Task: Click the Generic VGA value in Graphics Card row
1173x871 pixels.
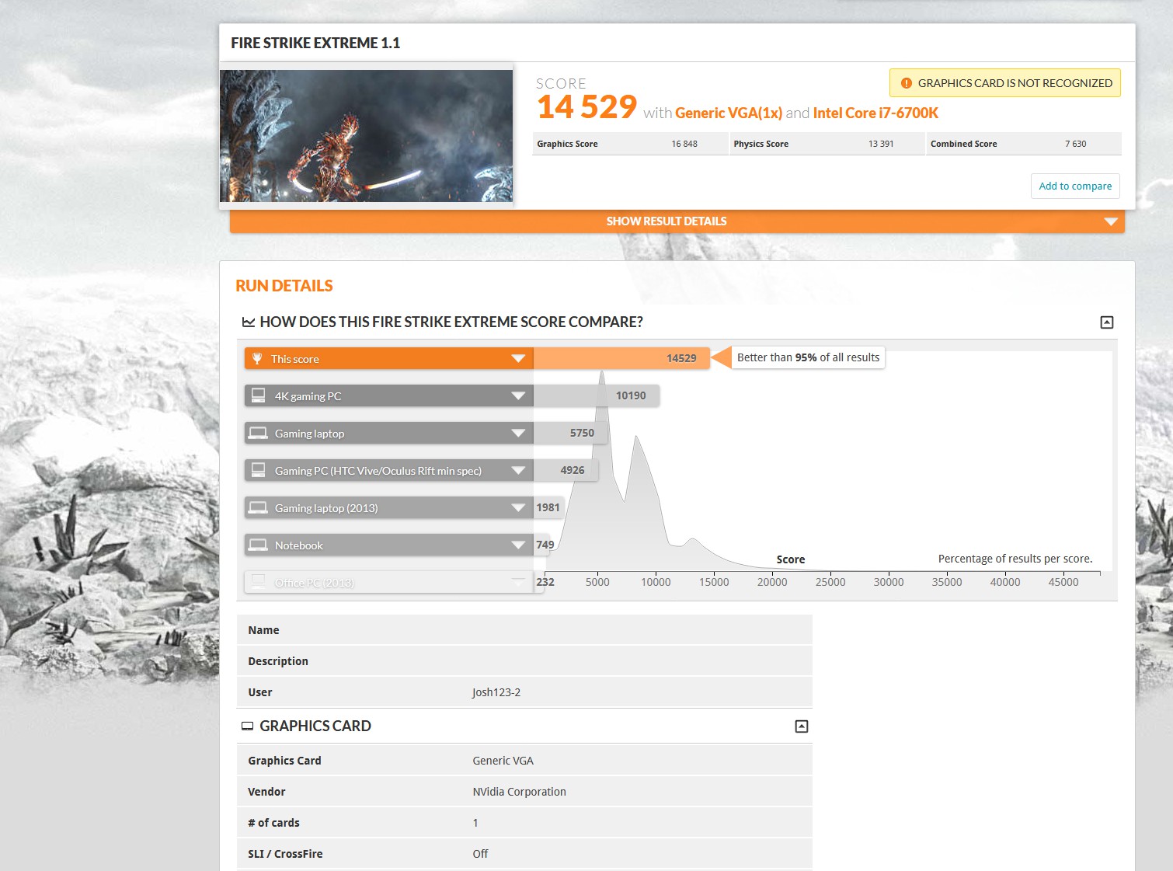Action: (503, 761)
